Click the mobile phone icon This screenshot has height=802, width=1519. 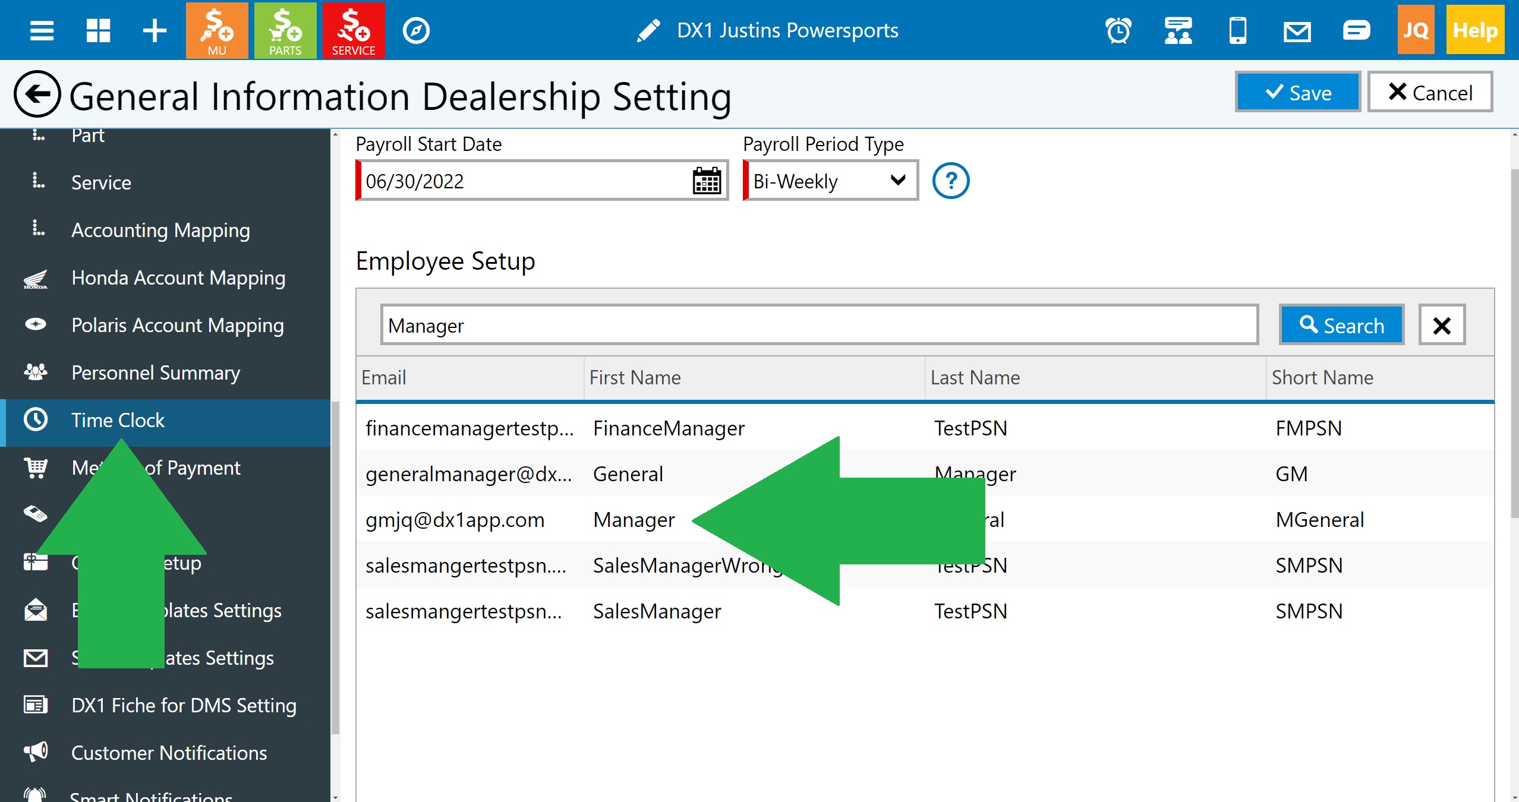click(1237, 30)
